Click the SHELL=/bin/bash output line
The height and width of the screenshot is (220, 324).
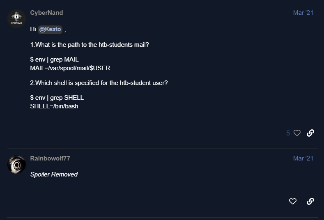(x=54, y=106)
